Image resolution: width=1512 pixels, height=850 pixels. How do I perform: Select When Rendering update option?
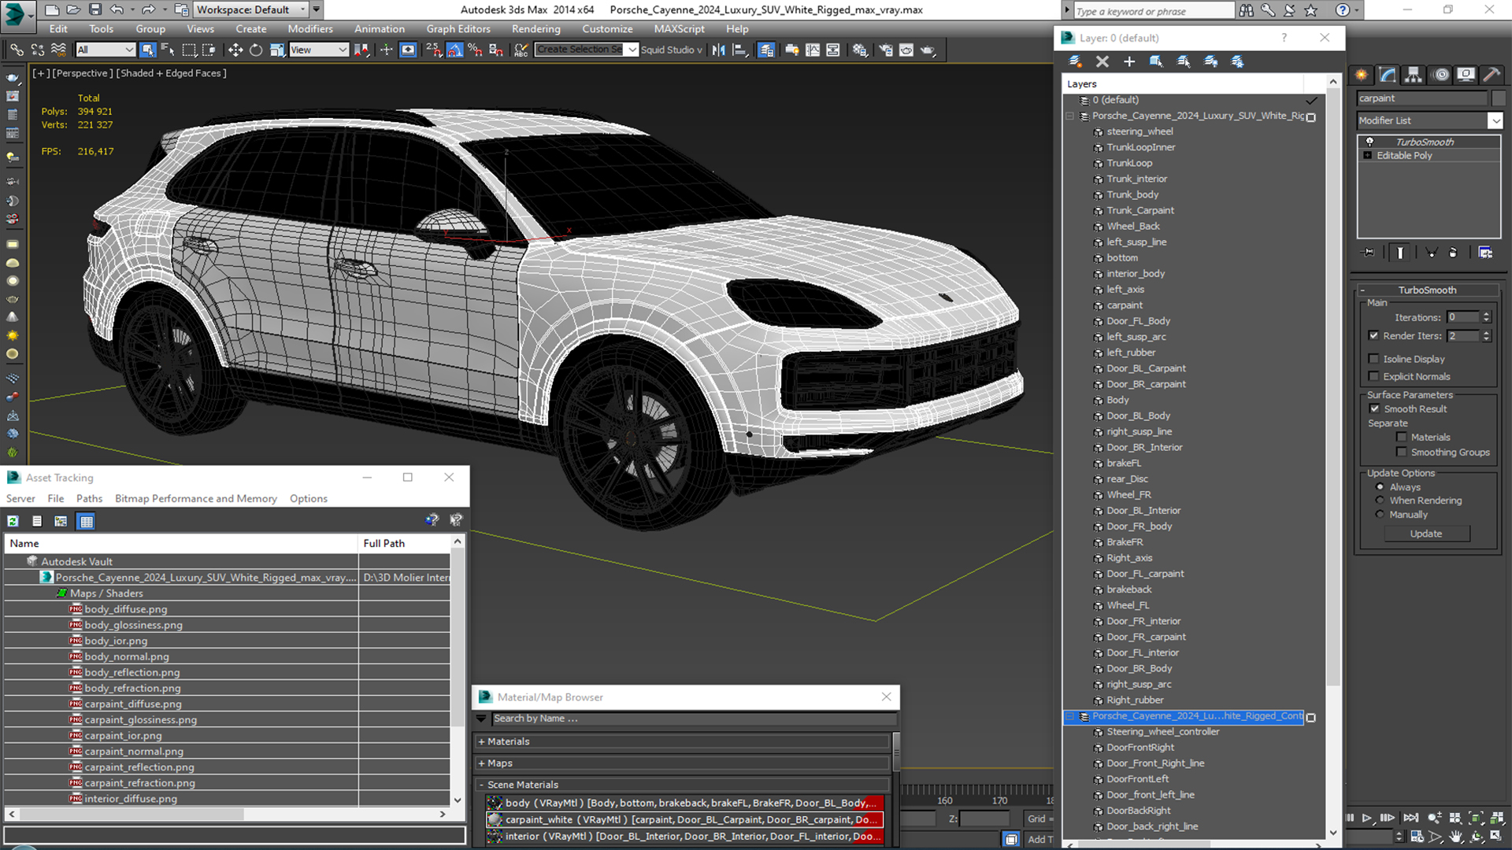(1380, 501)
